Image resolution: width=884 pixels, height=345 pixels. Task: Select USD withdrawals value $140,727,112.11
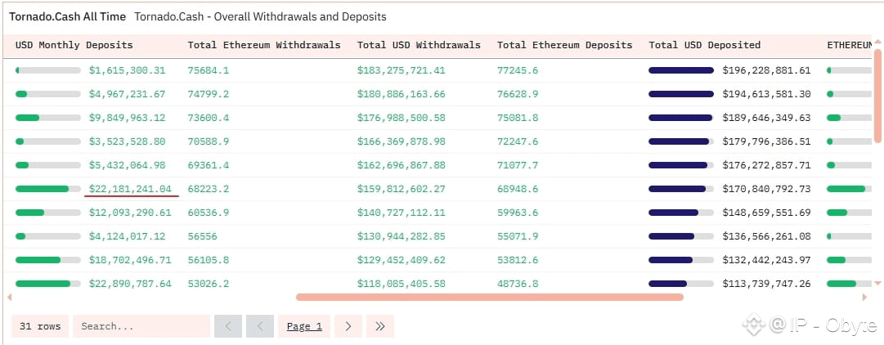tap(402, 213)
